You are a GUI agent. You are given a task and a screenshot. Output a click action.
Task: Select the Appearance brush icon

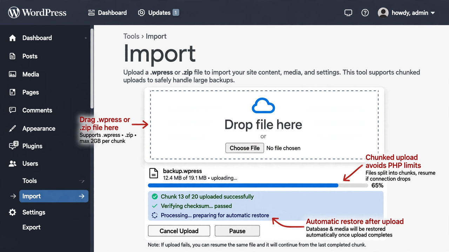pyautogui.click(x=13, y=128)
